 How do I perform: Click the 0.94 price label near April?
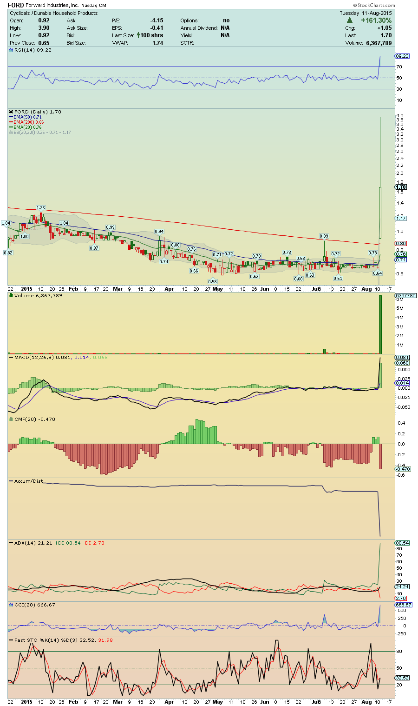click(159, 231)
